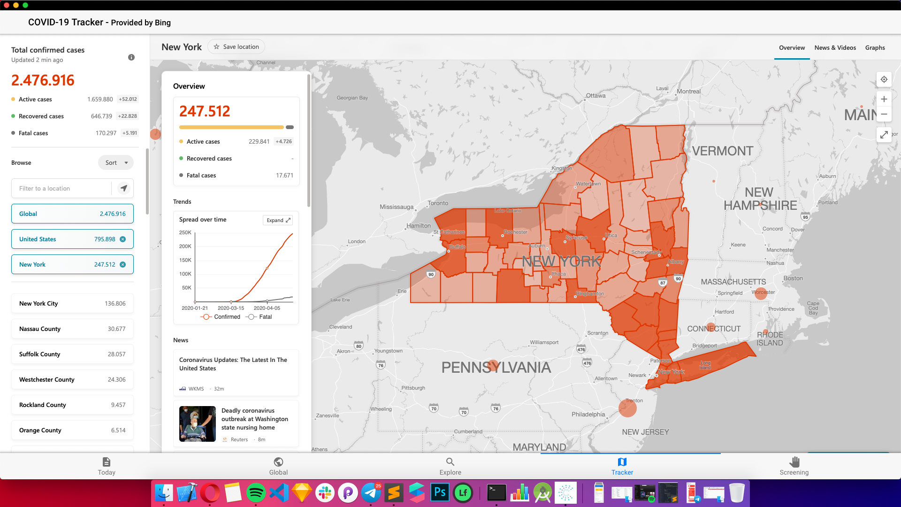Click the fullscreen expand arrows on the map
Screen dimensions: 901x507
pyautogui.click(x=884, y=135)
